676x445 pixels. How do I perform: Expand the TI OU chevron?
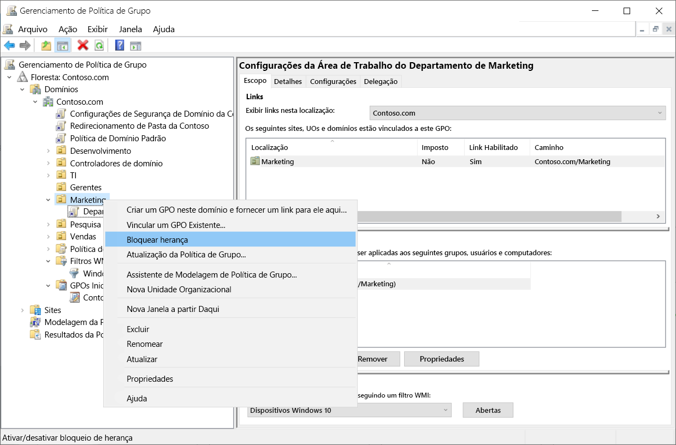point(48,176)
